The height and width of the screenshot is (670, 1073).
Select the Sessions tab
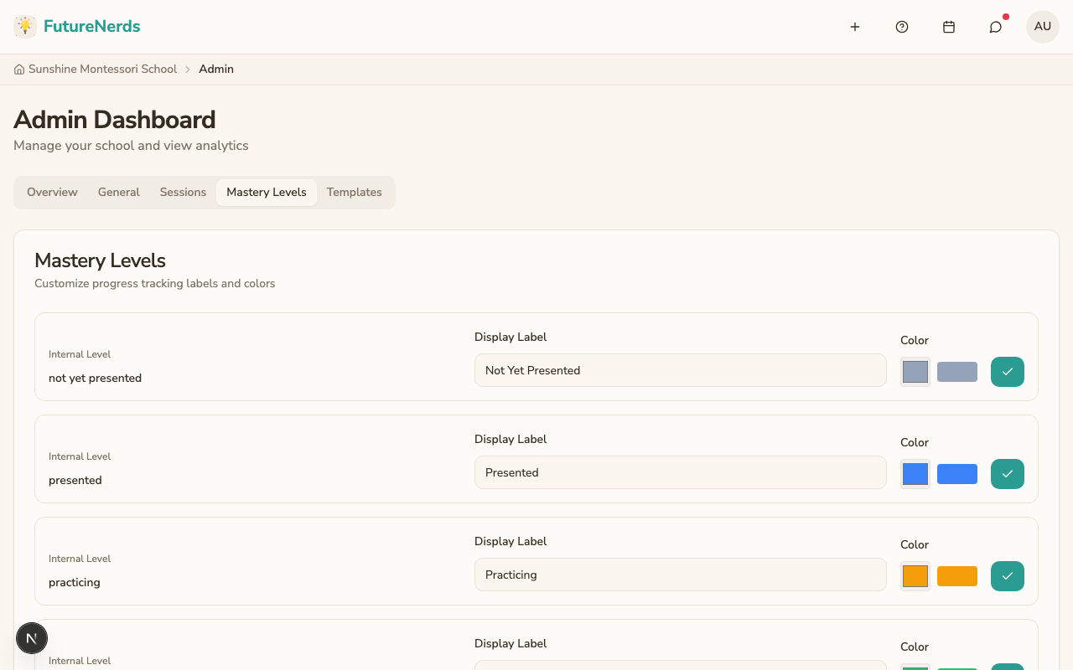coord(183,193)
